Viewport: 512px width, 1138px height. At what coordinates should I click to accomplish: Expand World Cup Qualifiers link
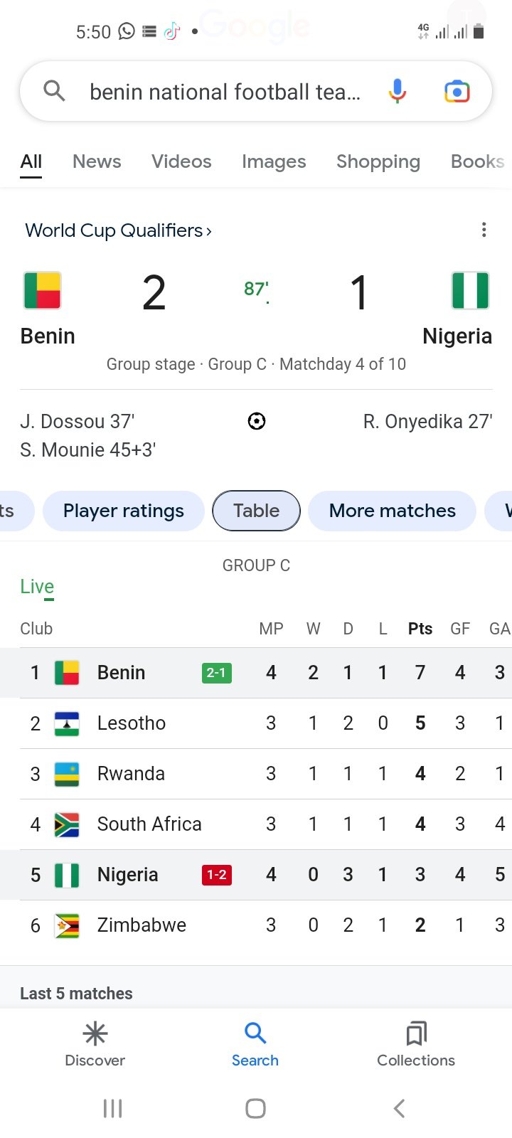coord(118,230)
